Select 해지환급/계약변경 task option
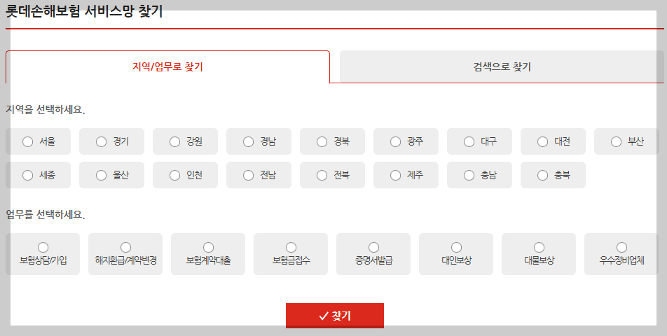This screenshot has height=336, width=667. (125, 247)
